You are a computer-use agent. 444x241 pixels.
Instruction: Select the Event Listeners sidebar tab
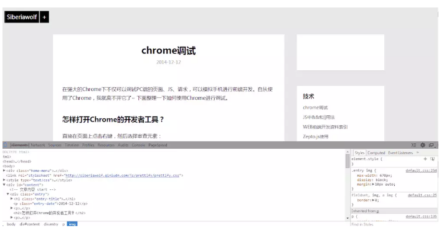point(400,153)
